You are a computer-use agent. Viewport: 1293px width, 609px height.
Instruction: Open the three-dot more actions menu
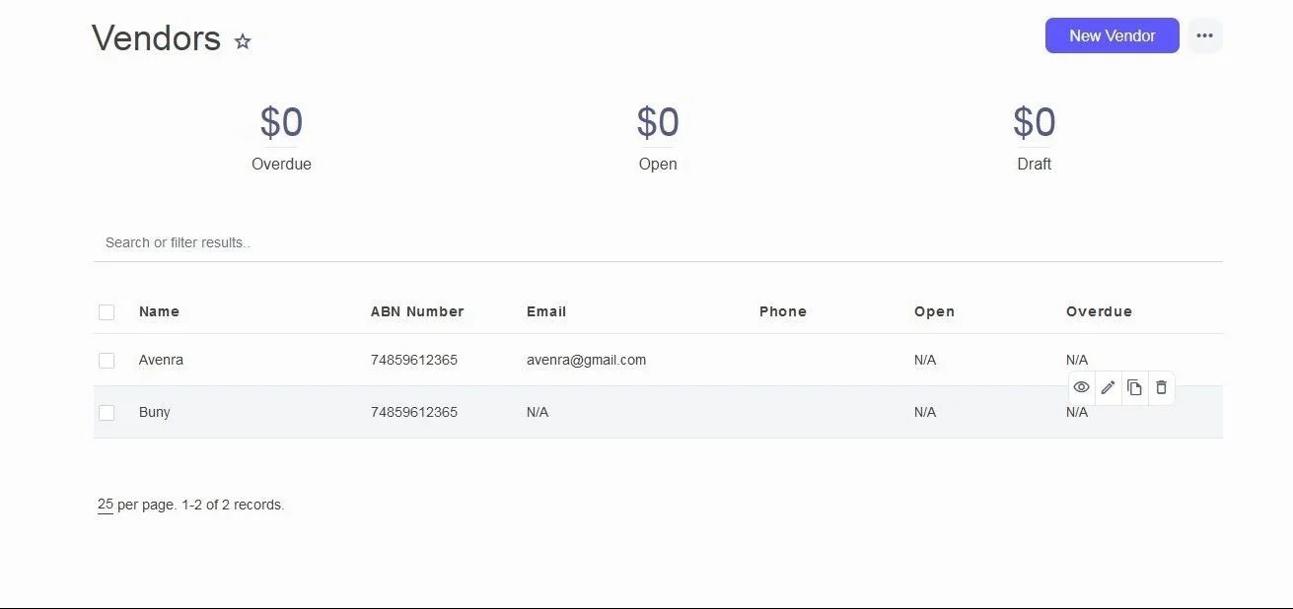tap(1204, 35)
